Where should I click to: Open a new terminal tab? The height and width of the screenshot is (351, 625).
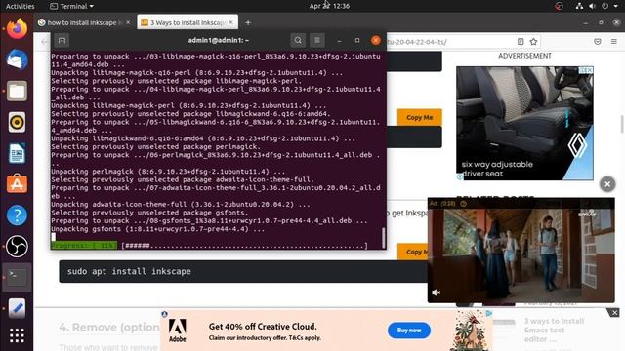(x=62, y=40)
